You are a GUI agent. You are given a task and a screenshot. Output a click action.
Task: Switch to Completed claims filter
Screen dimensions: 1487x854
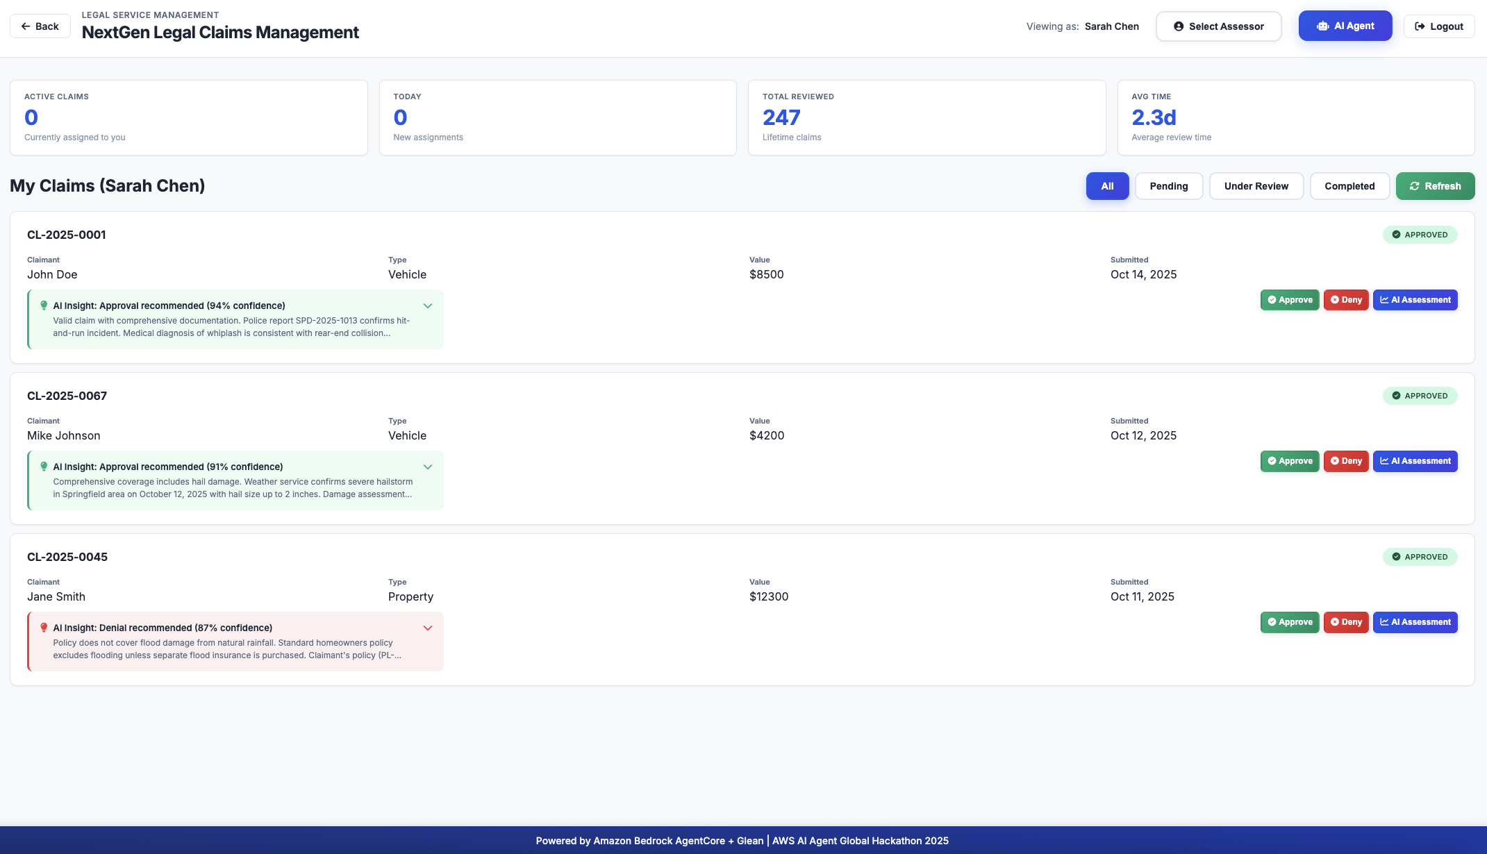1349,186
